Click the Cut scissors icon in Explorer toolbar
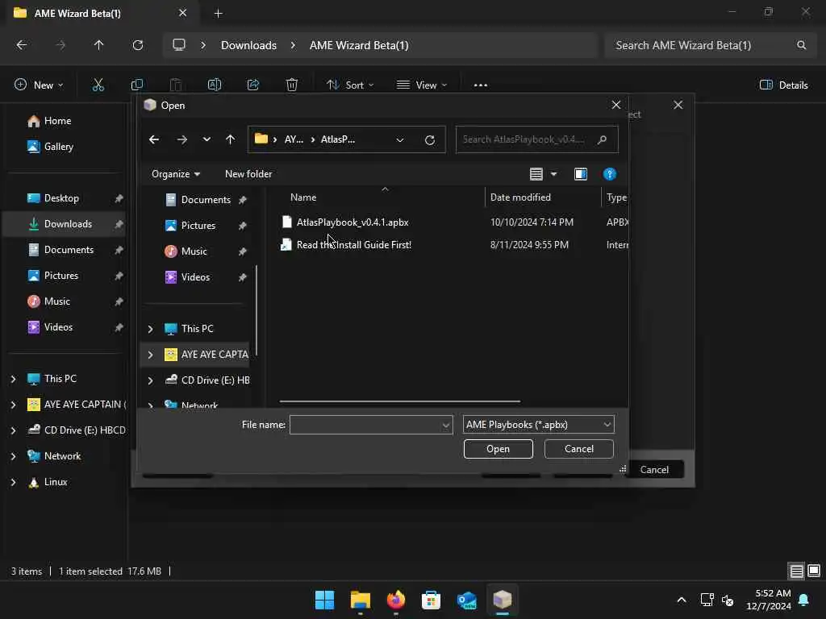The width and height of the screenshot is (826, 619). pyautogui.click(x=98, y=85)
